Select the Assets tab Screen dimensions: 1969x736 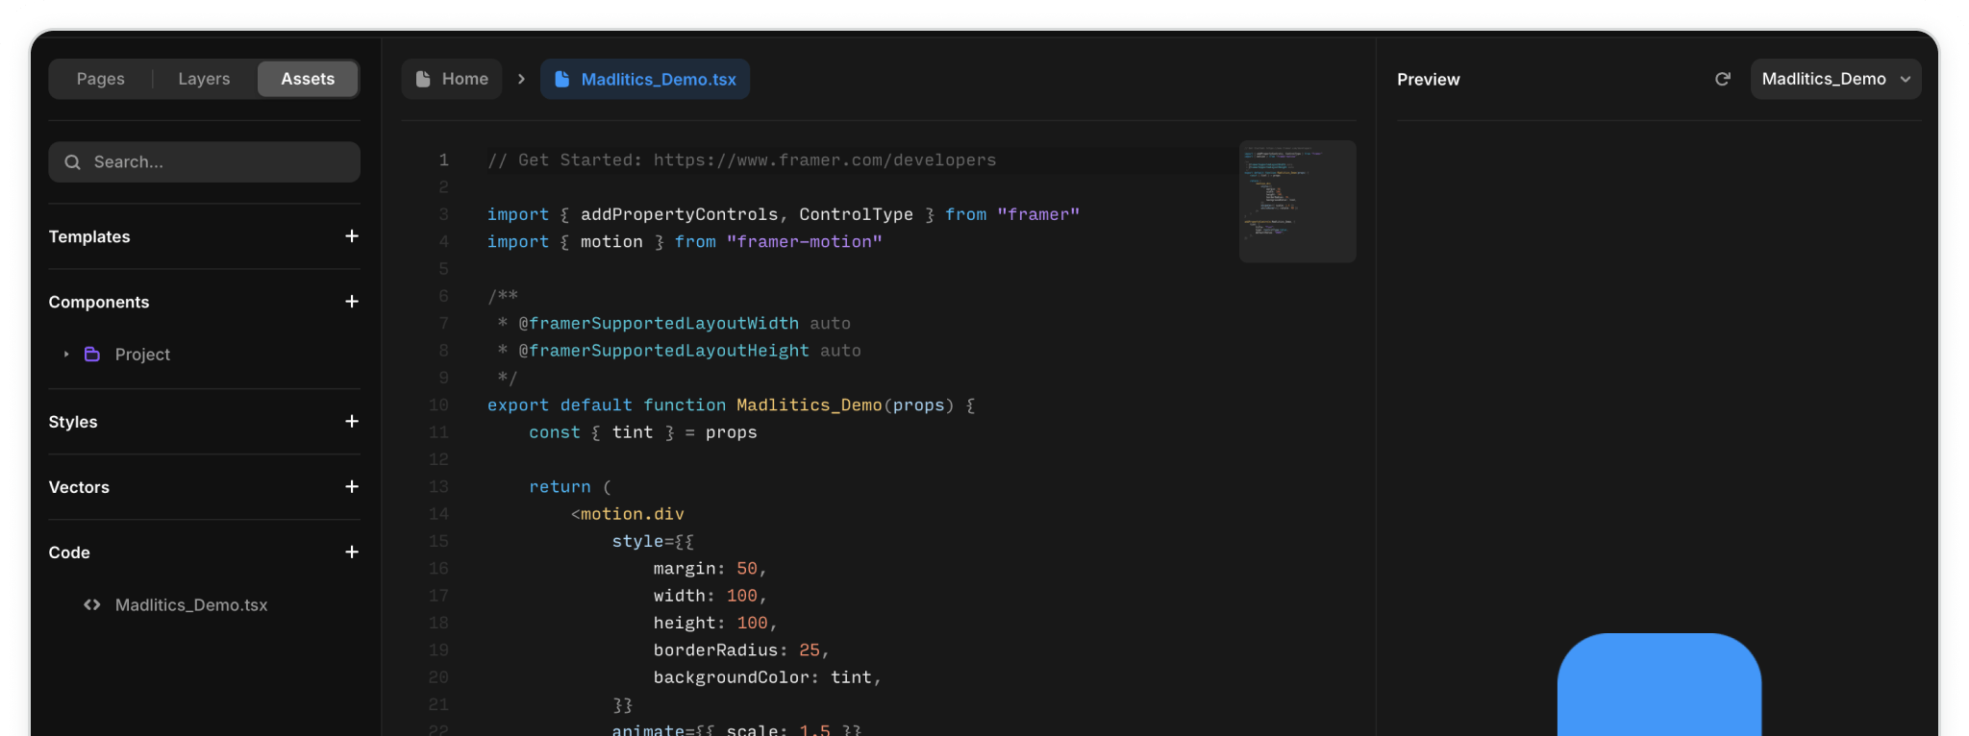tap(308, 79)
